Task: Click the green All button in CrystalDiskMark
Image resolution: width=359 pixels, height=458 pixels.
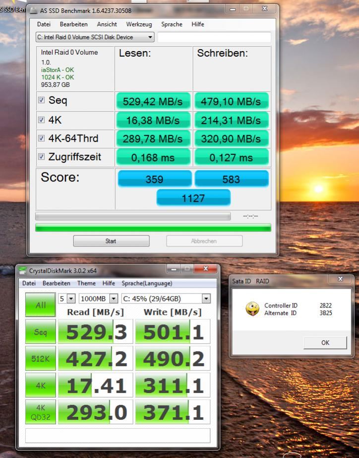Action: click(x=41, y=305)
